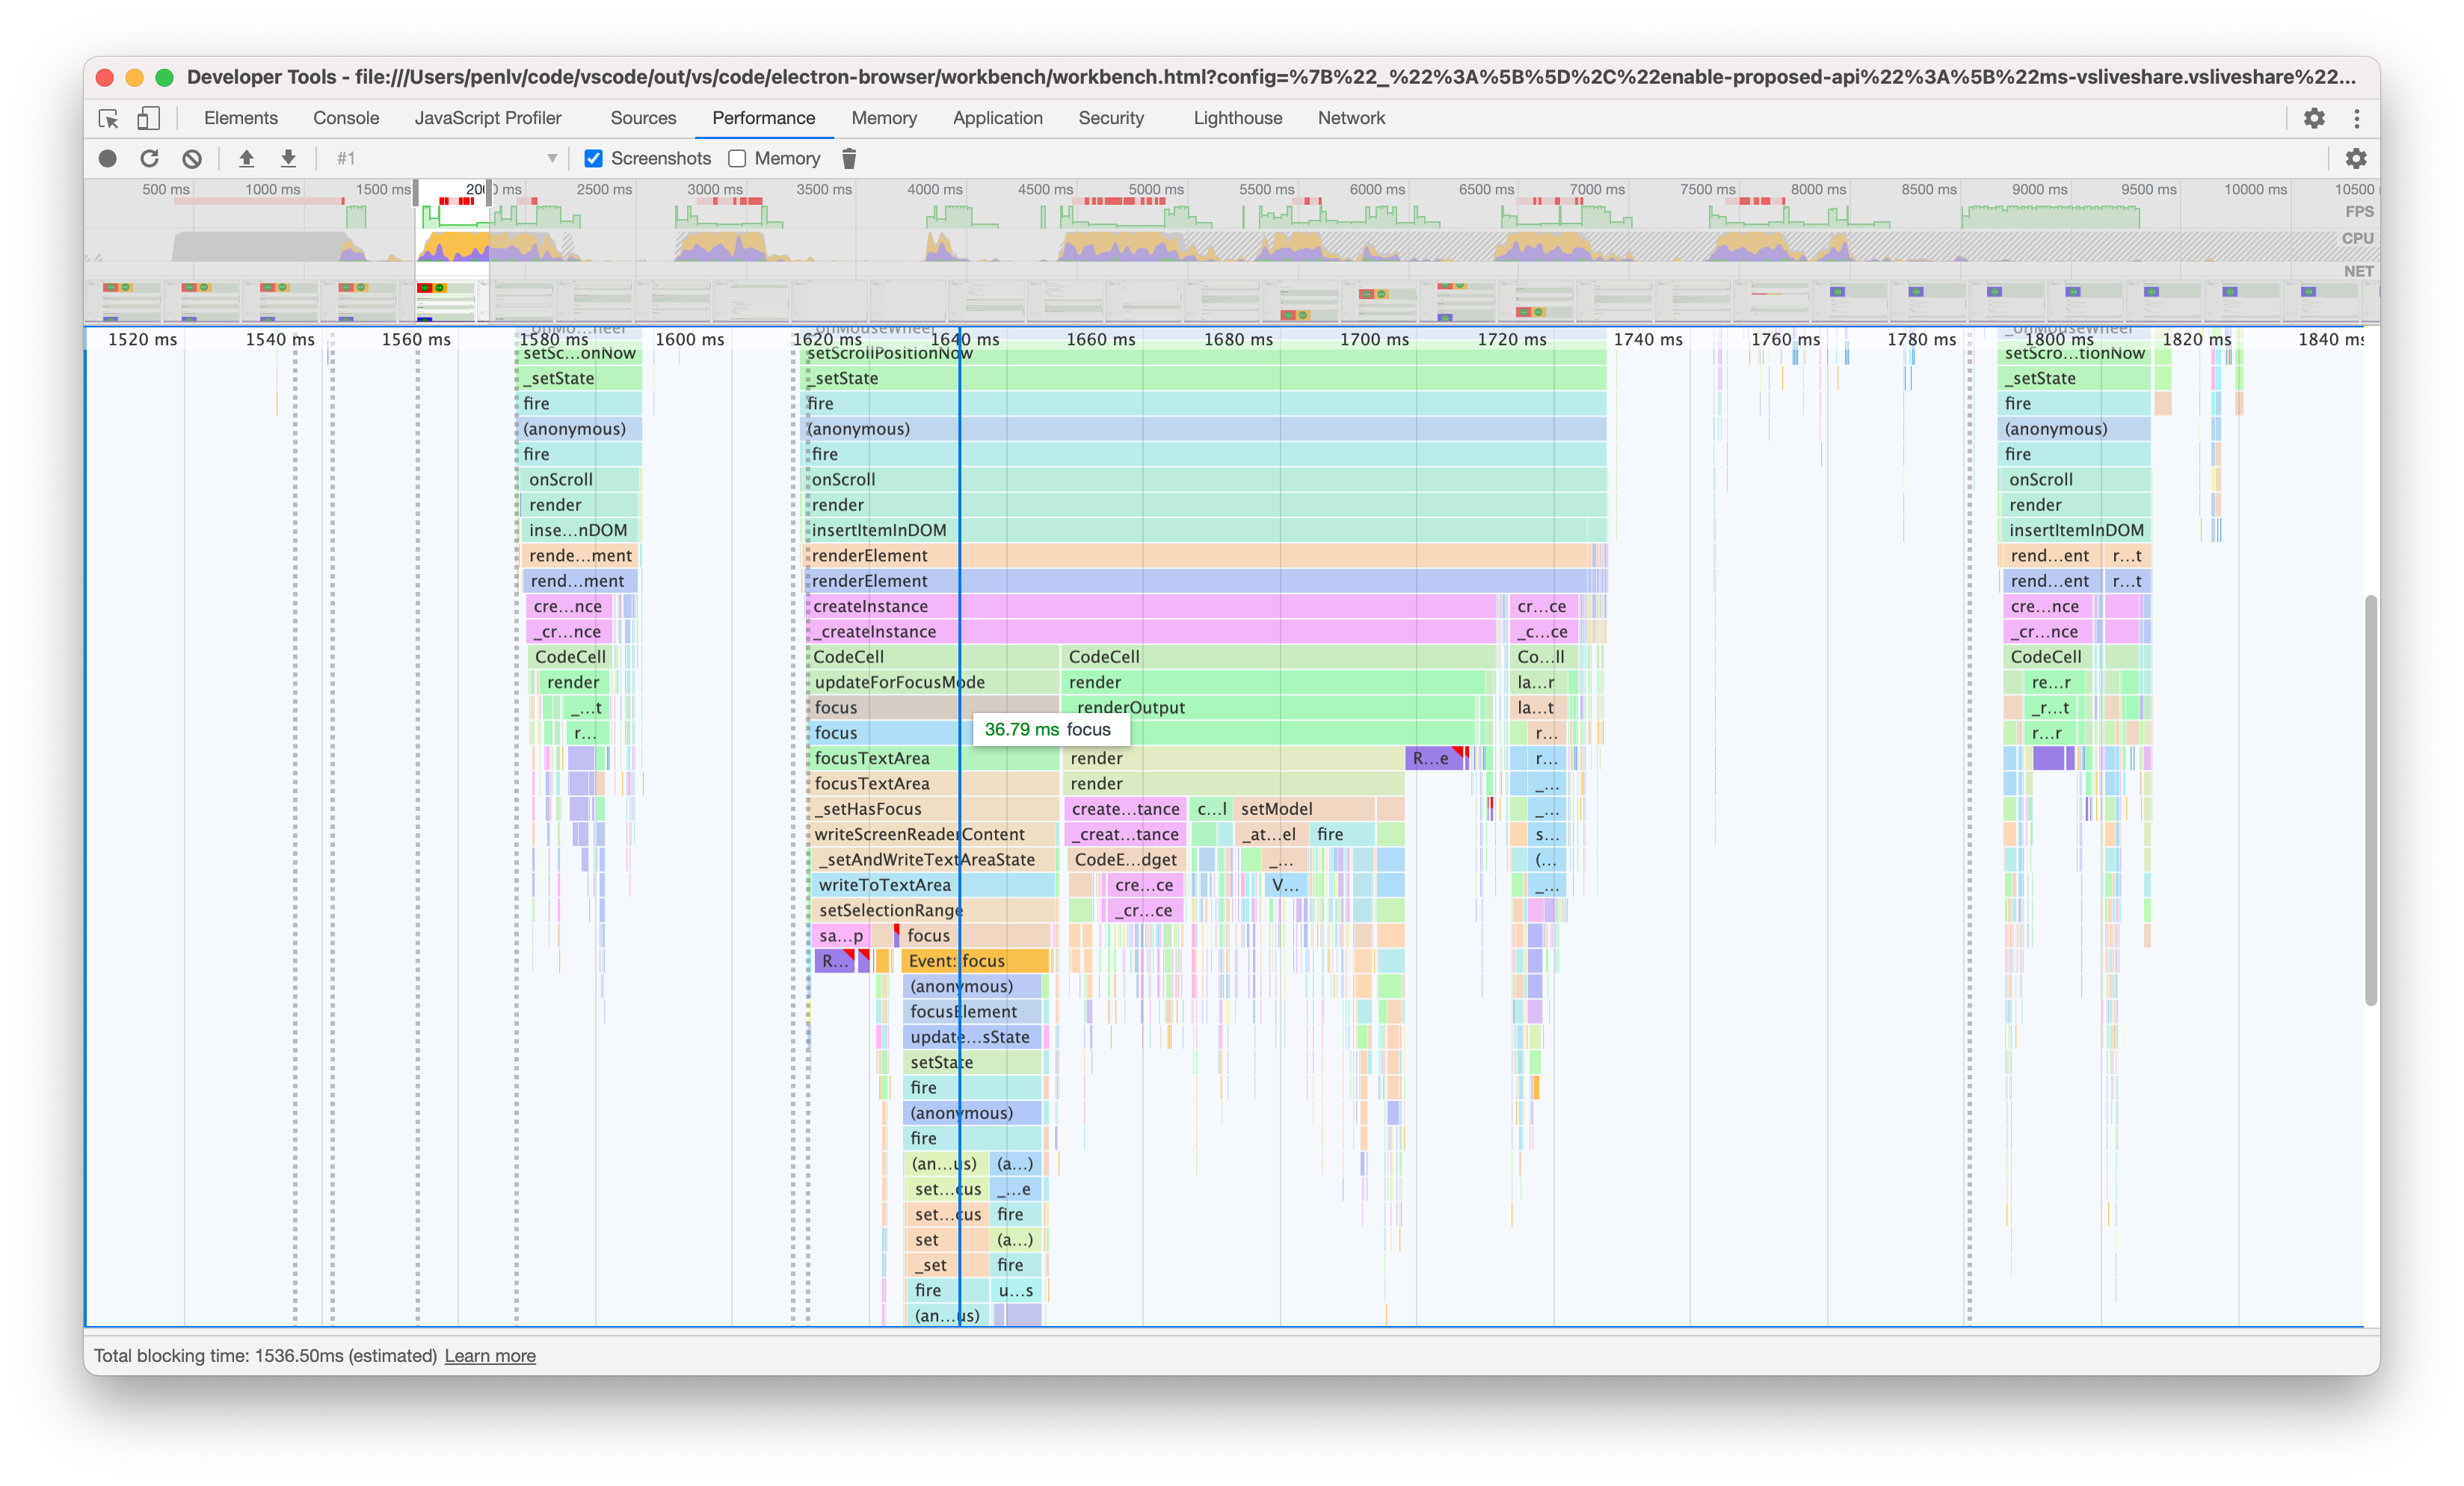Open the JavaScript Profiler panel
2464x1486 pixels.
pyautogui.click(x=488, y=118)
